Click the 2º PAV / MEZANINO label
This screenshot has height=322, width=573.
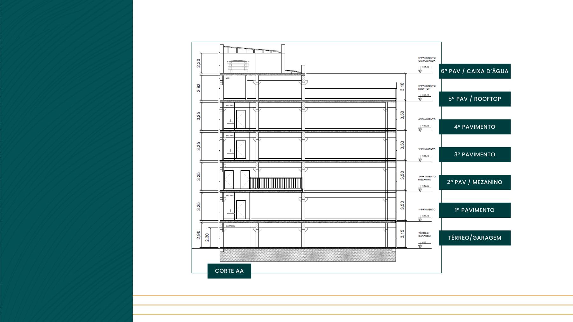(474, 182)
